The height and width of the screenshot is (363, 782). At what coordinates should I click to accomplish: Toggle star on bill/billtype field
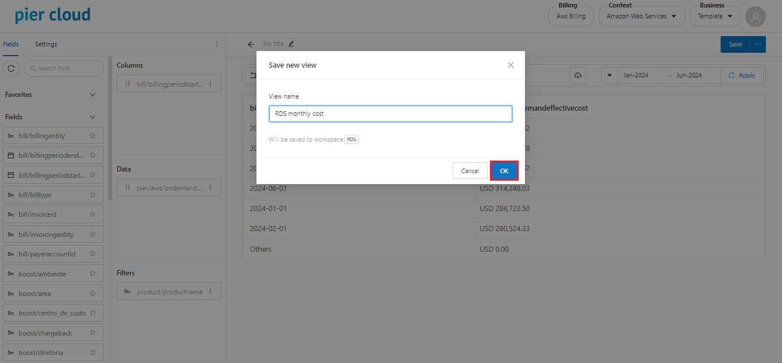[x=92, y=195]
